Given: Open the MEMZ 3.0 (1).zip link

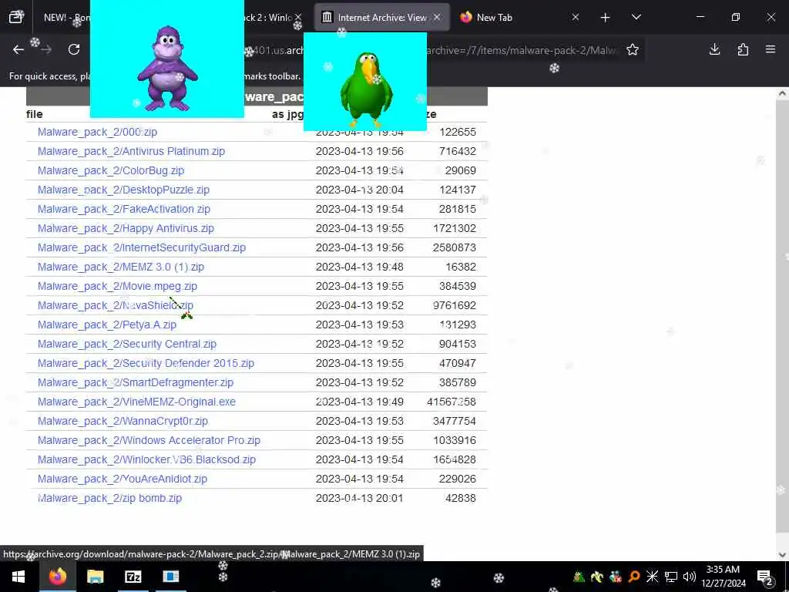Looking at the screenshot, I should tap(121, 267).
